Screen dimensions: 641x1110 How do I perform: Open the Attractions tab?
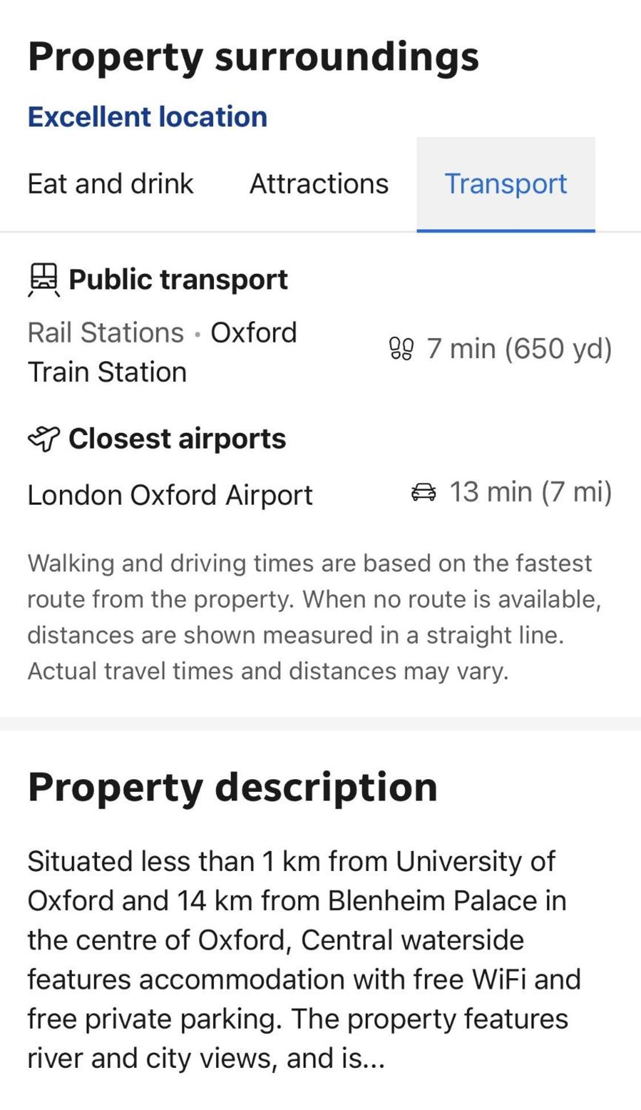[319, 184]
